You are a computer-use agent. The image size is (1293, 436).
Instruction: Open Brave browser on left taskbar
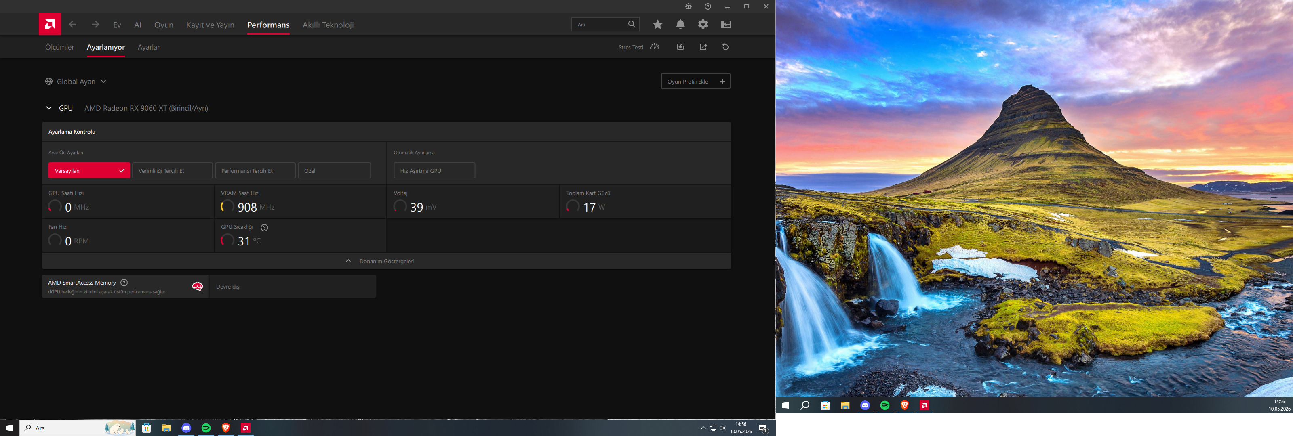226,428
